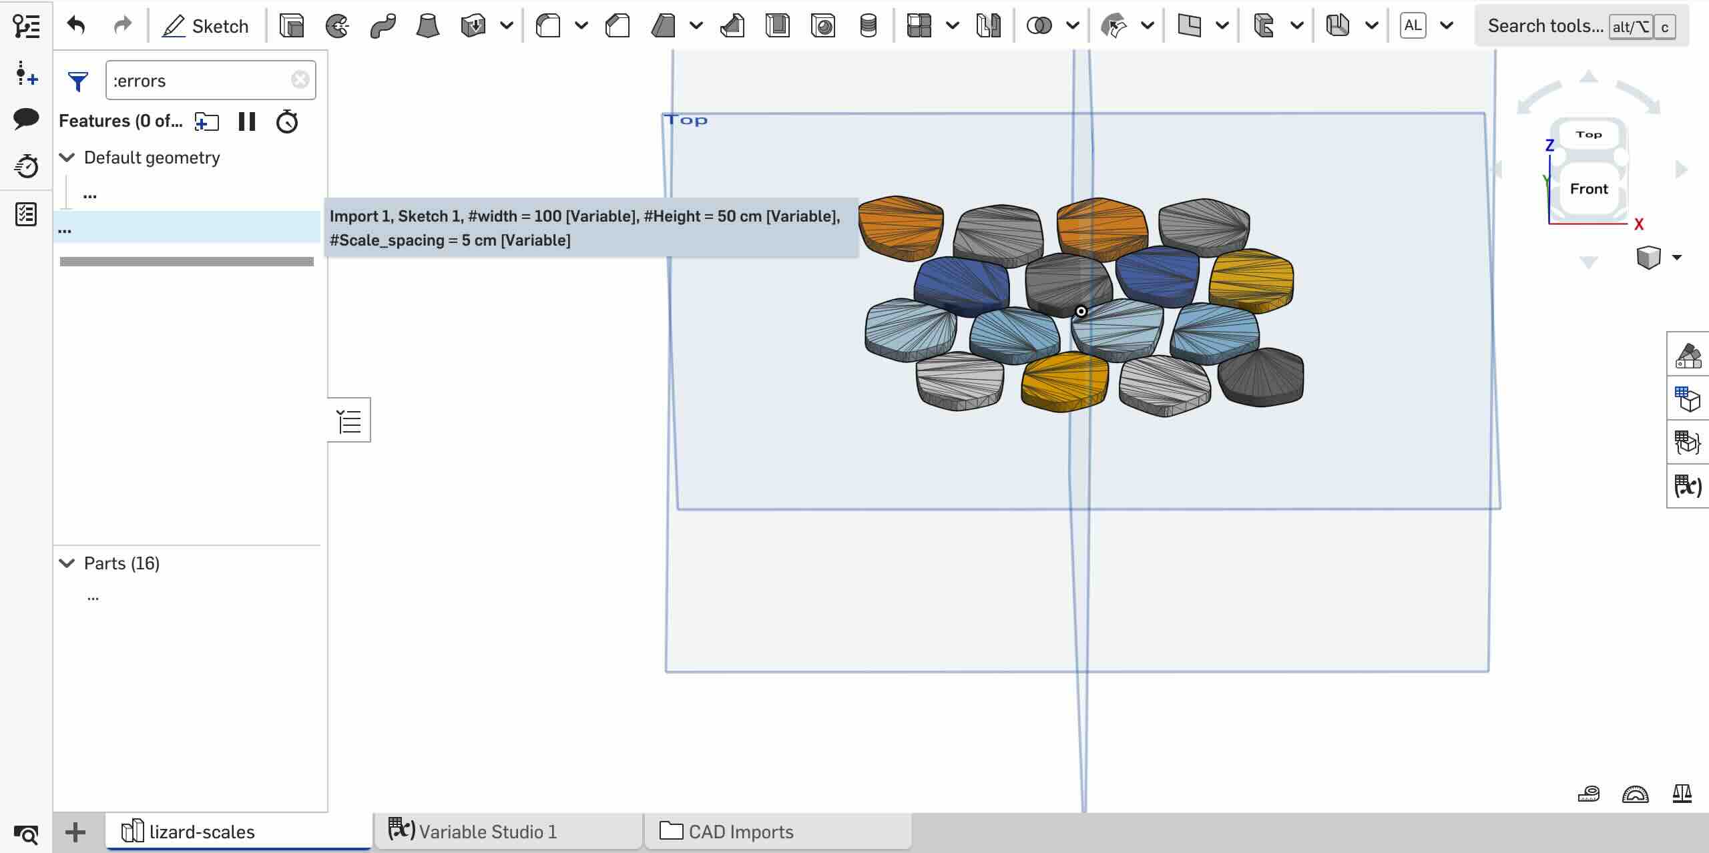
Task: Select the Sweep tool icon
Action: pos(383,26)
